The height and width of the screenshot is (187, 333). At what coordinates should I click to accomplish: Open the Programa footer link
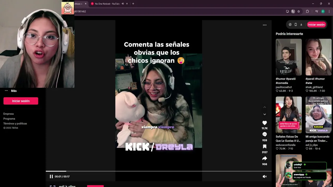coord(9,119)
